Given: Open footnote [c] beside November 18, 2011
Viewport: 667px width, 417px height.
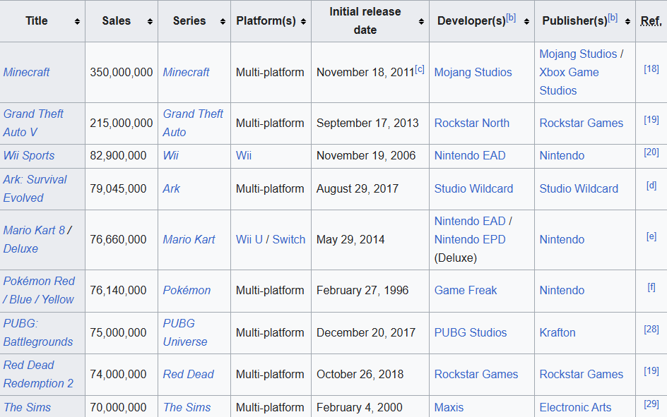Looking at the screenshot, I should coord(420,68).
